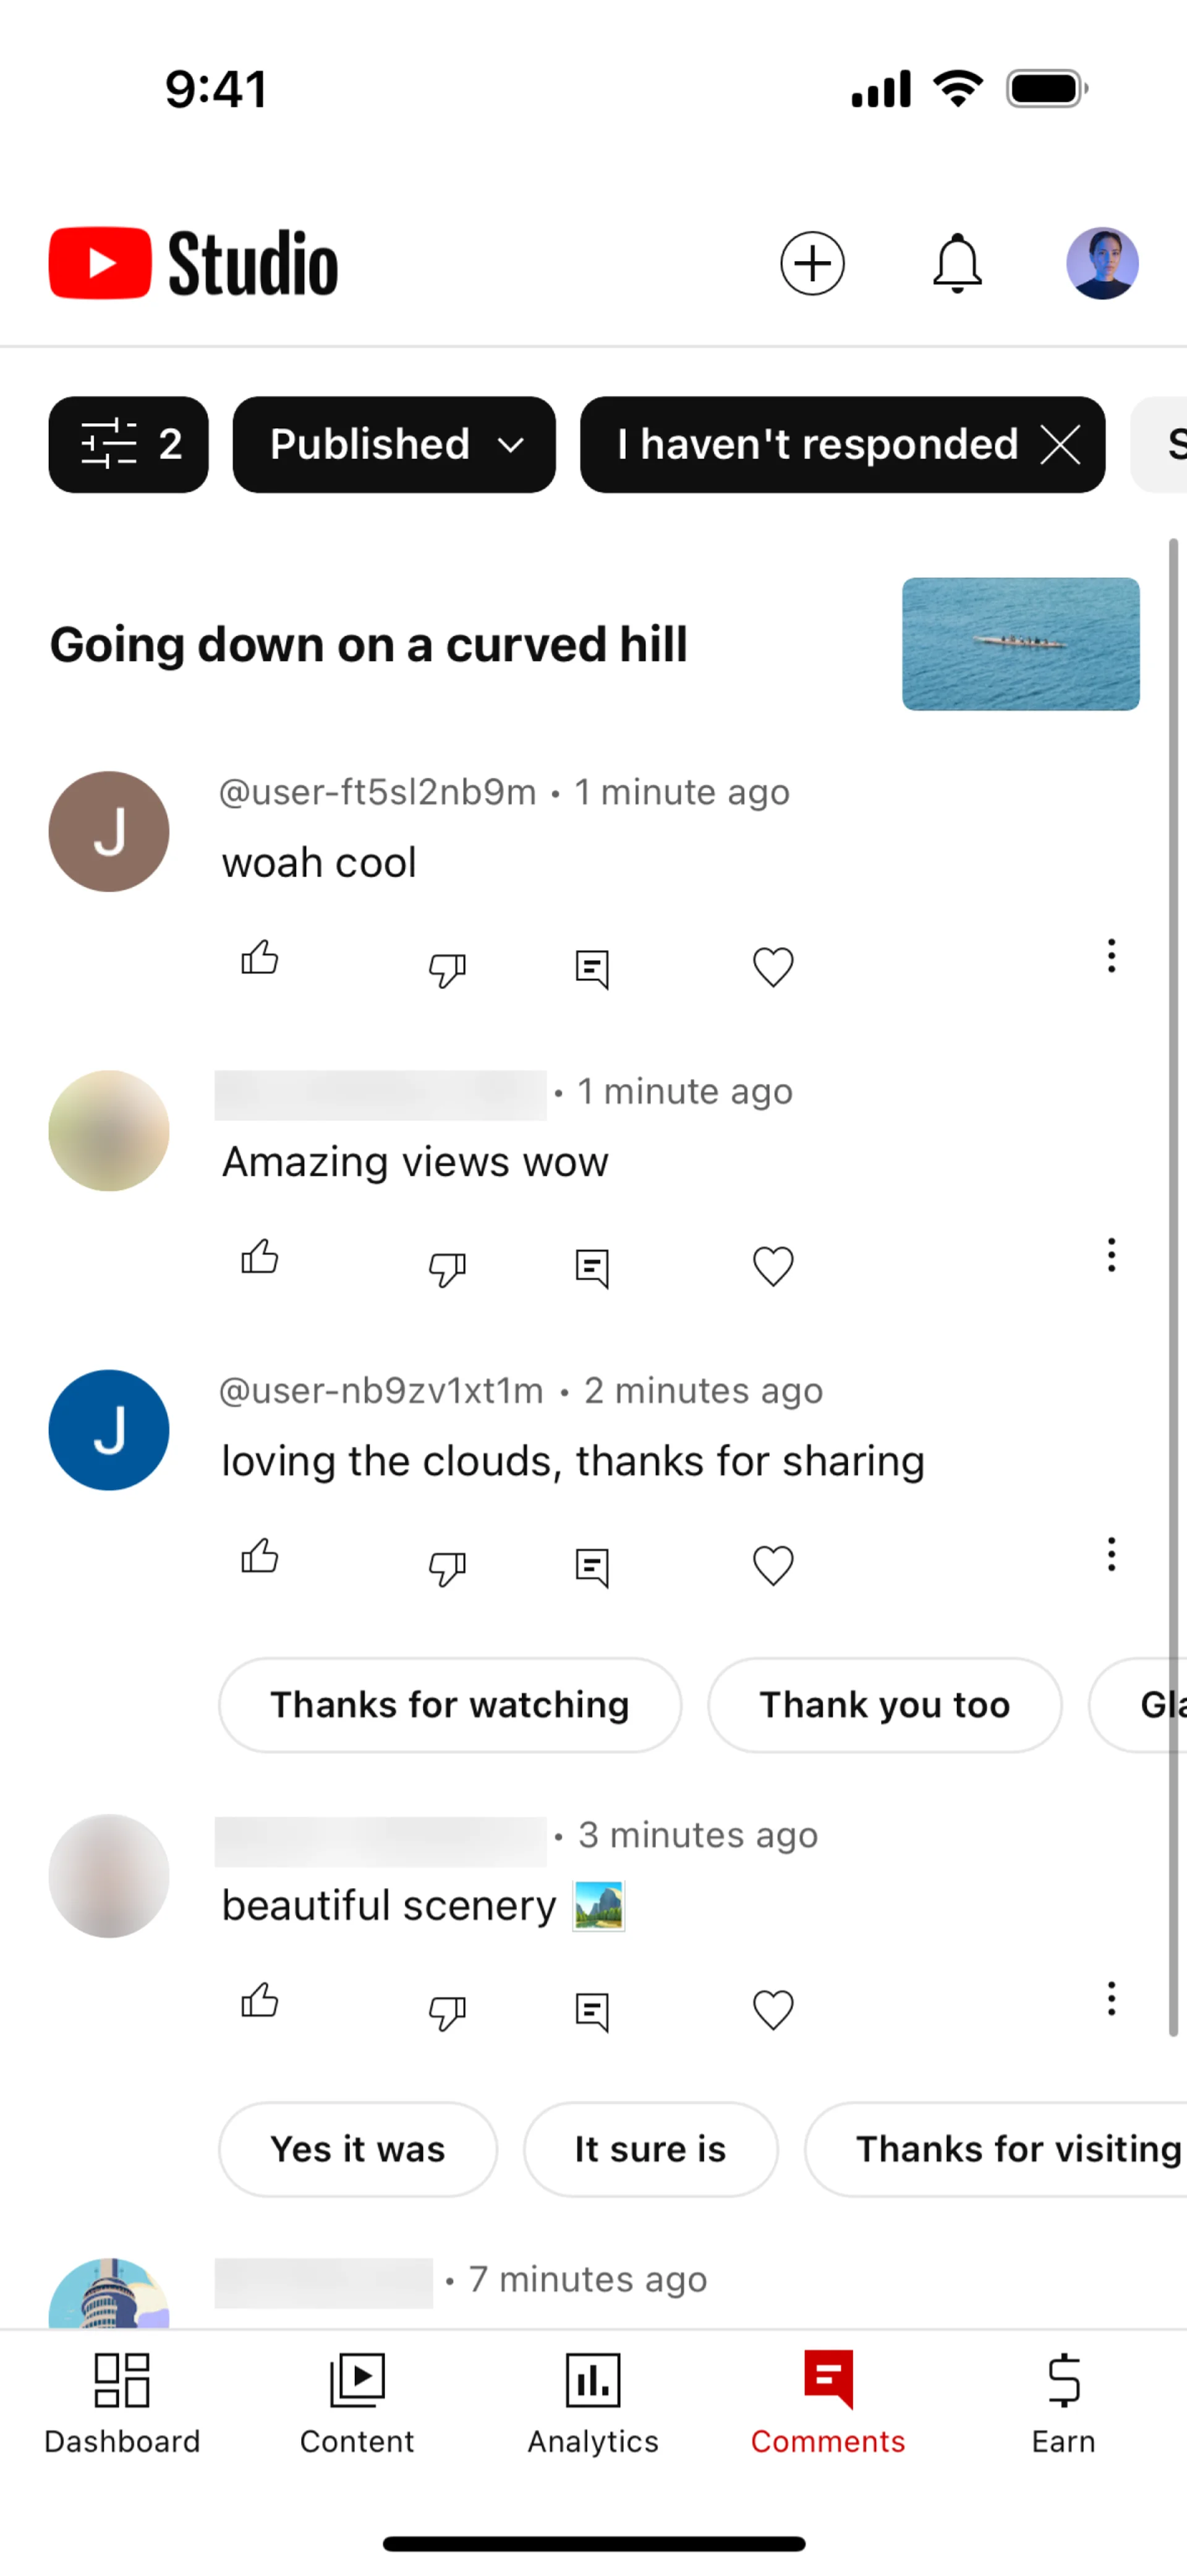The width and height of the screenshot is (1187, 2576).
Task: Send the "Thanks for watching" quick reply
Action: click(x=449, y=1705)
